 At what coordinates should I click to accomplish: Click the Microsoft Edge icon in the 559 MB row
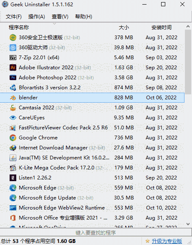click(x=13, y=188)
